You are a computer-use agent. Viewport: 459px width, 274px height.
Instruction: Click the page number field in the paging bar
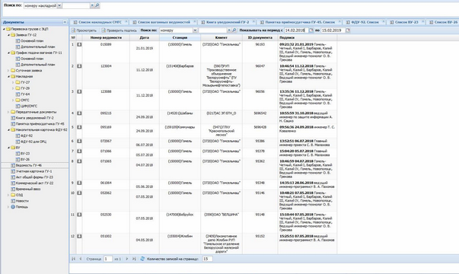[x=108, y=259]
